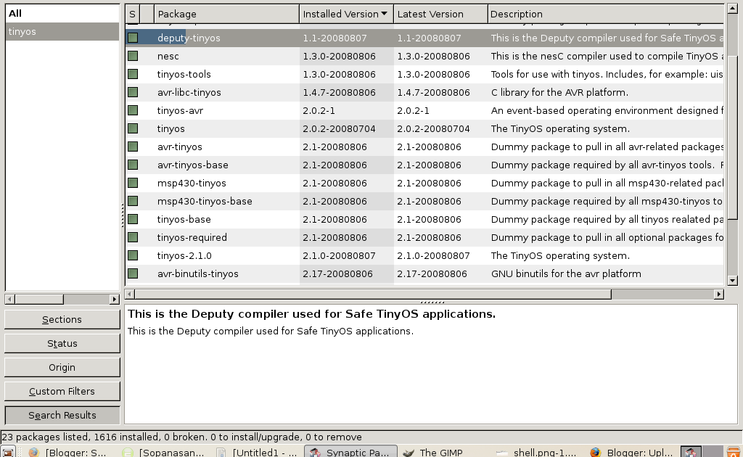743x457 pixels.
Task: Click 'GNU binutils for the avr platform' description
Action: pos(566,273)
